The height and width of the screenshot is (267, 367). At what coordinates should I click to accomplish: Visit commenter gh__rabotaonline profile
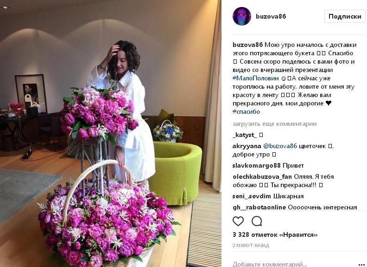point(259,208)
